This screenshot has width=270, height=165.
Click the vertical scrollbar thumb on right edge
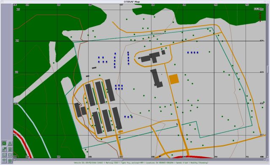pyautogui.click(x=268, y=69)
